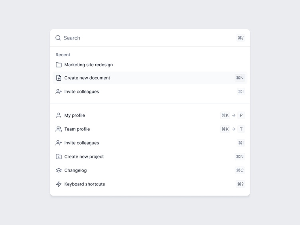Focus the Search input field
Screen dimensions: 300x225
pyautogui.click(x=150, y=38)
